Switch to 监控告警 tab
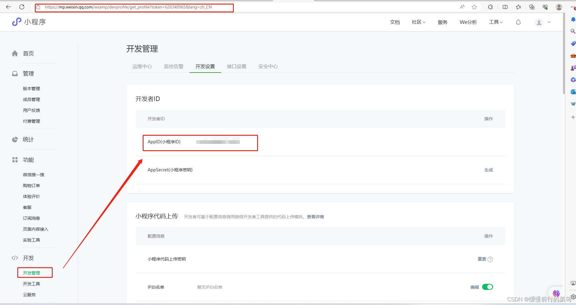This screenshot has width=576, height=305. [x=174, y=67]
